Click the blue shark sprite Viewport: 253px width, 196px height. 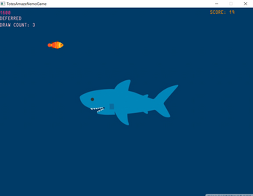click(129, 103)
